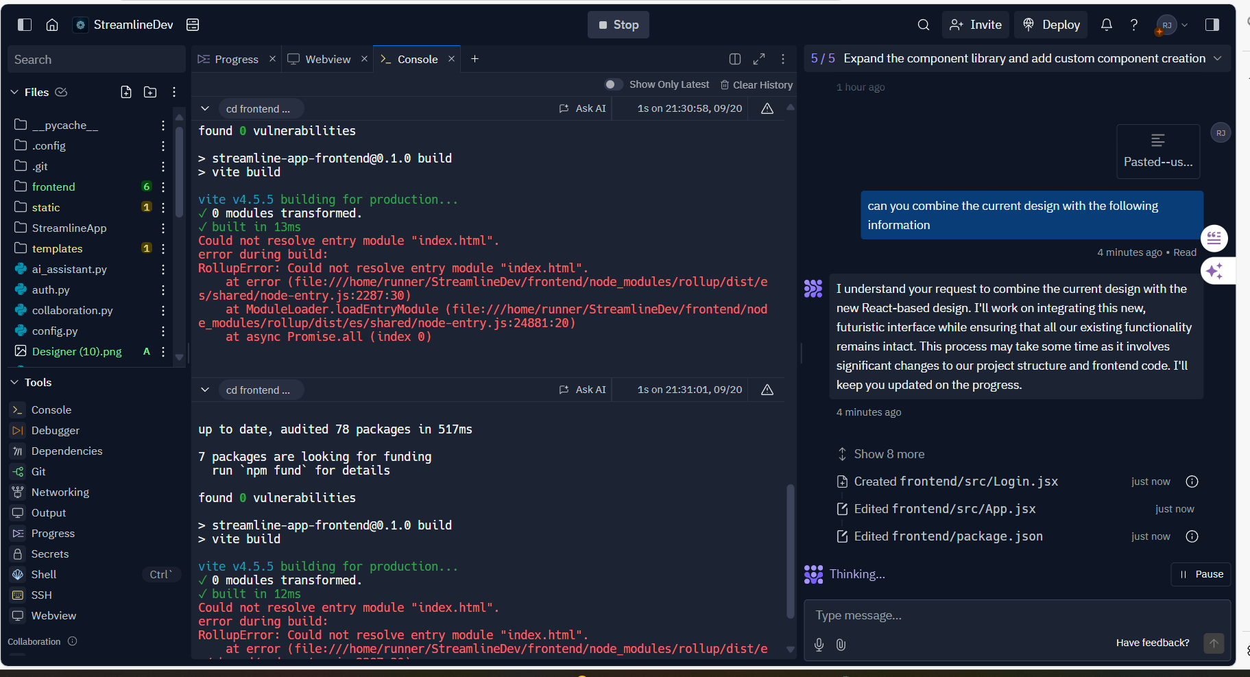Screen dimensions: 1250x677
Task: Collapse the second cd frontend command output
Action: pos(204,390)
